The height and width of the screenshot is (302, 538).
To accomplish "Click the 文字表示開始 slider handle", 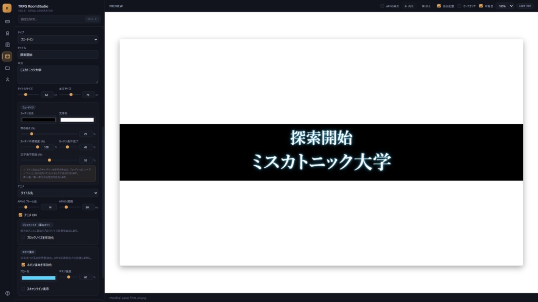I will [49, 160].
